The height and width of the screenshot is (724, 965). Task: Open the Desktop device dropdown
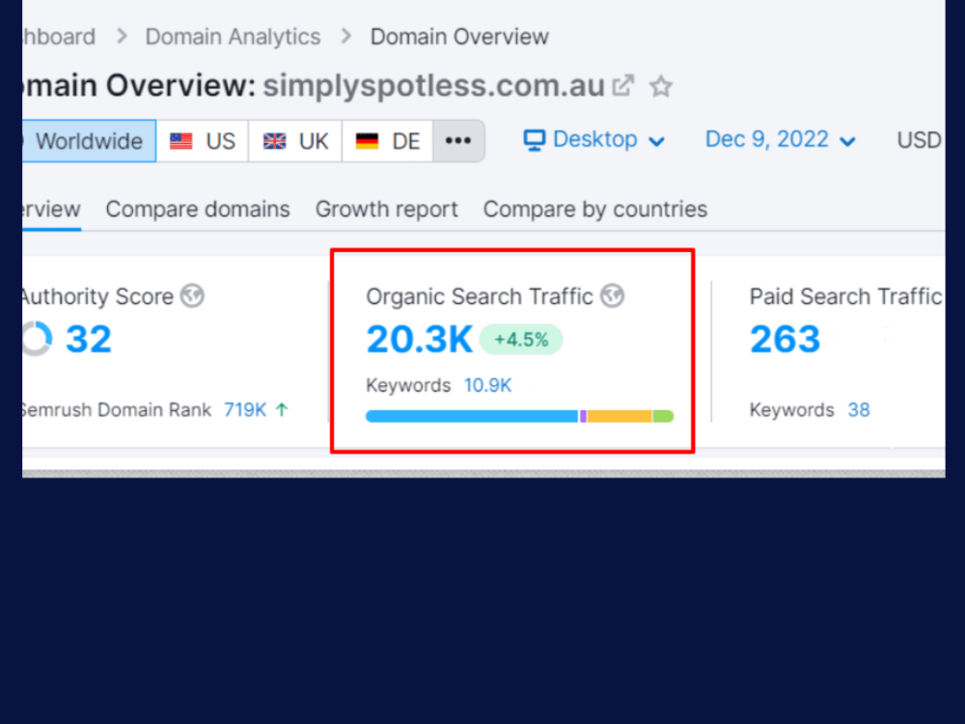(594, 140)
